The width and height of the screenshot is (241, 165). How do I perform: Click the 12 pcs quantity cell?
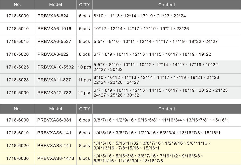pos(84,93)
